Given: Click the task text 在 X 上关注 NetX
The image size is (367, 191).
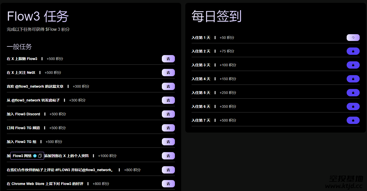Looking at the screenshot, I should click(21, 73).
